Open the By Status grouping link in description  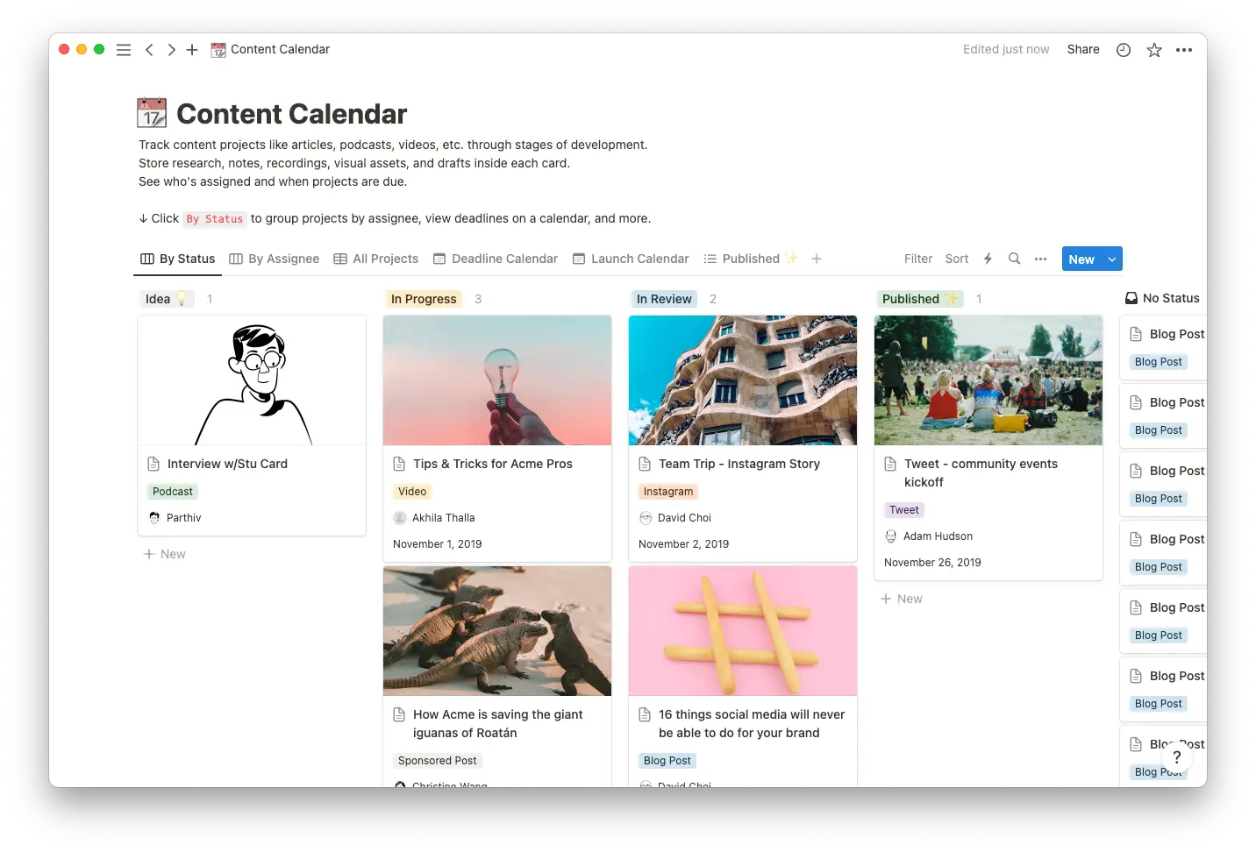tap(215, 218)
